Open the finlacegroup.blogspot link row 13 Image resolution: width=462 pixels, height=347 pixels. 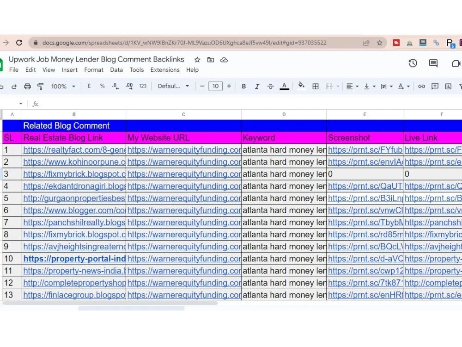(x=74, y=295)
